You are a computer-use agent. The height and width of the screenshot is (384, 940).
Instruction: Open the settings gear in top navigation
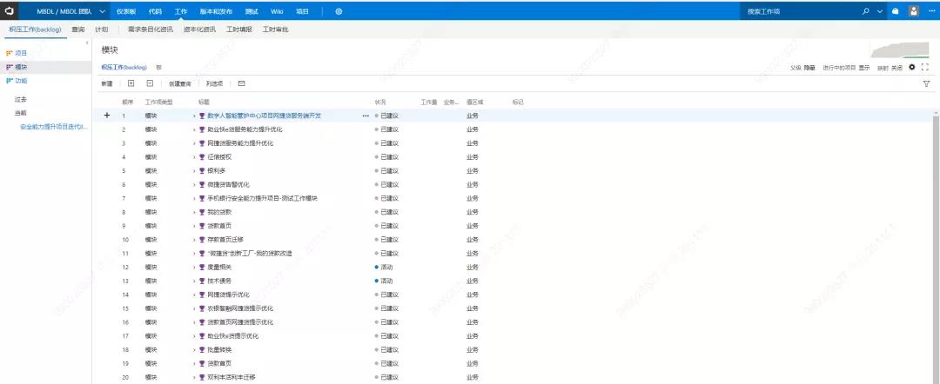pos(339,11)
